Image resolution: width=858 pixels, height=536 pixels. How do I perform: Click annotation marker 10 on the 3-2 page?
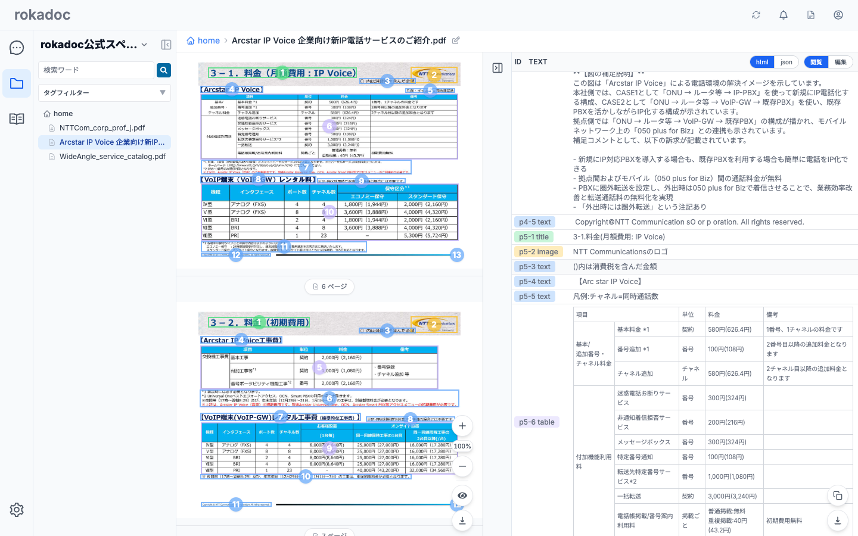click(x=306, y=476)
